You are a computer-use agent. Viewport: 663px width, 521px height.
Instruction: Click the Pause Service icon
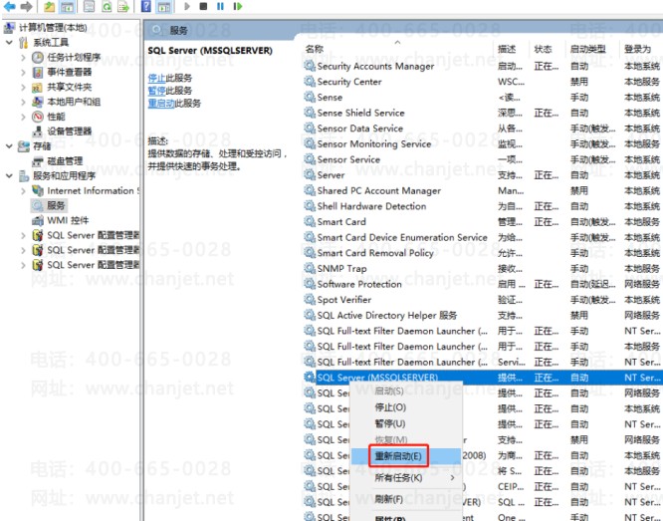220,6
